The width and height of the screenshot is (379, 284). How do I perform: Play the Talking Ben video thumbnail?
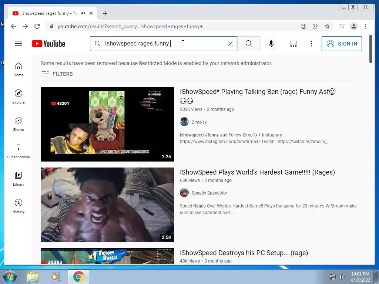(107, 124)
